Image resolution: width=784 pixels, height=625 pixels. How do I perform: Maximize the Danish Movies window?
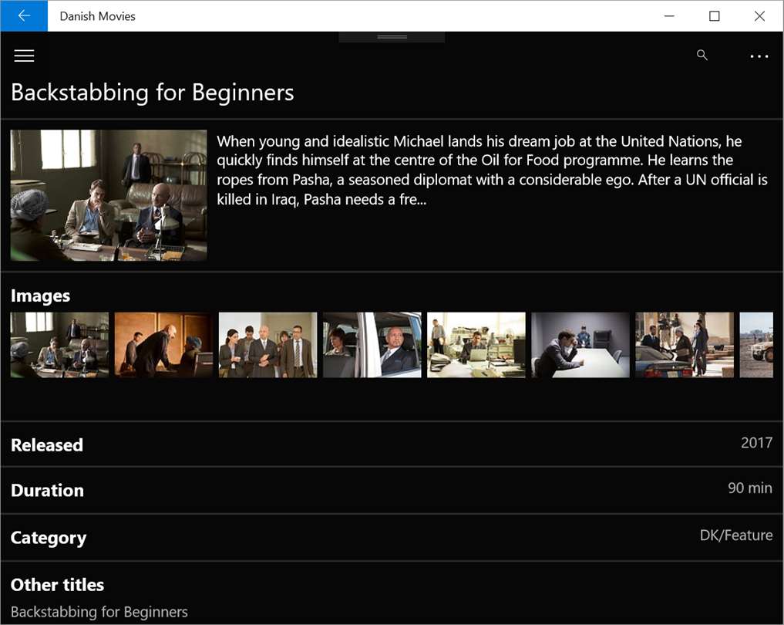click(x=714, y=16)
